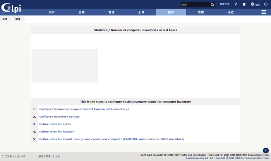The image size is (271, 161).
Task: Click the GLPI logo
Action: click(11, 8)
